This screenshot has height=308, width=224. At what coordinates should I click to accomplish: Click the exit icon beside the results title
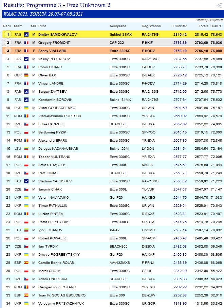[x=219, y=5]
